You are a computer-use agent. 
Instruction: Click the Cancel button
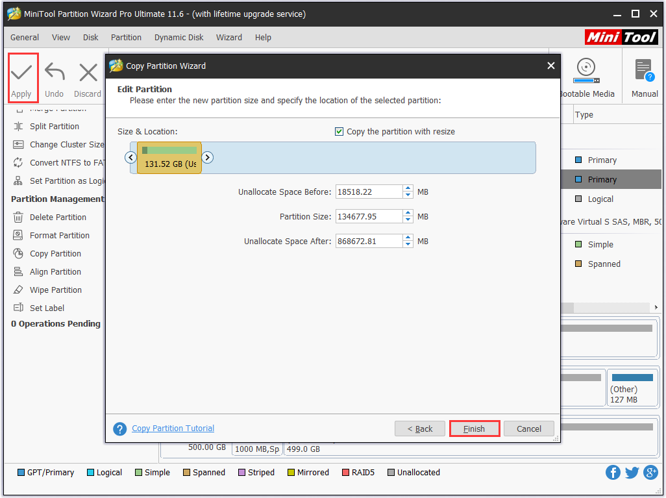[x=529, y=429]
